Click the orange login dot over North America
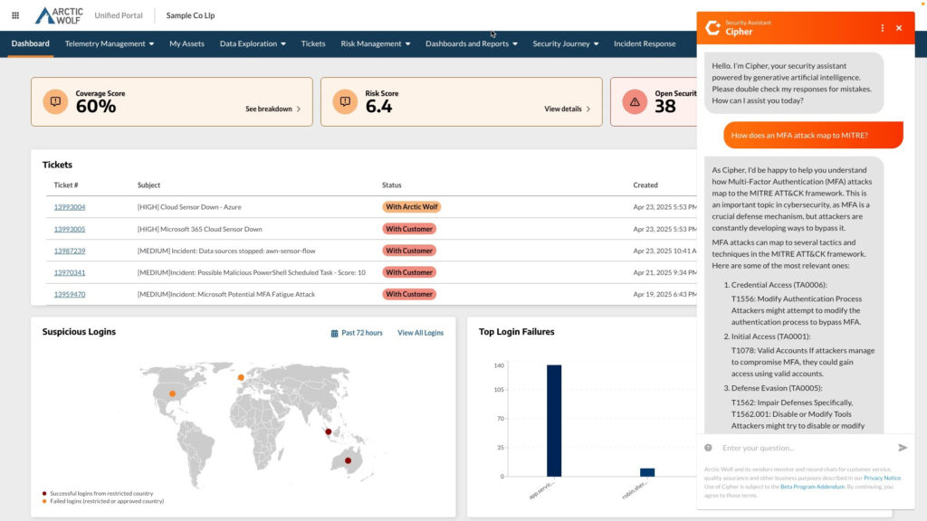This screenshot has width=927, height=521. coord(172,393)
